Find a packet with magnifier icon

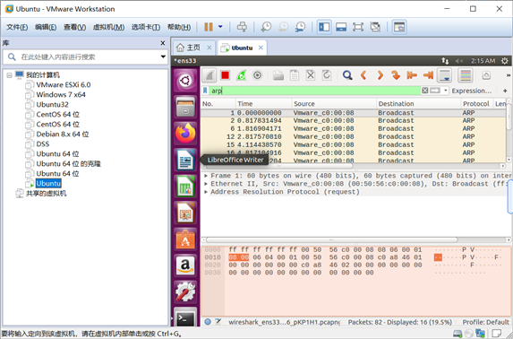(x=347, y=75)
